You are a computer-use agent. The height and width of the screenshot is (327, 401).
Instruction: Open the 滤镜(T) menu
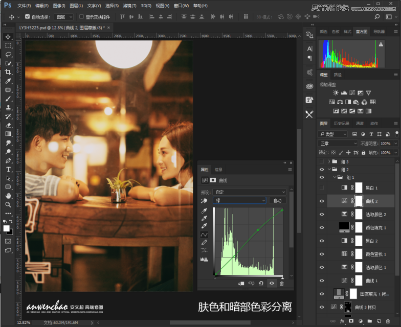point(129,6)
